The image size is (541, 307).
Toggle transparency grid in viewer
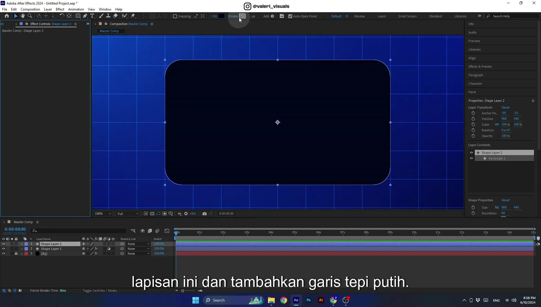(x=152, y=214)
